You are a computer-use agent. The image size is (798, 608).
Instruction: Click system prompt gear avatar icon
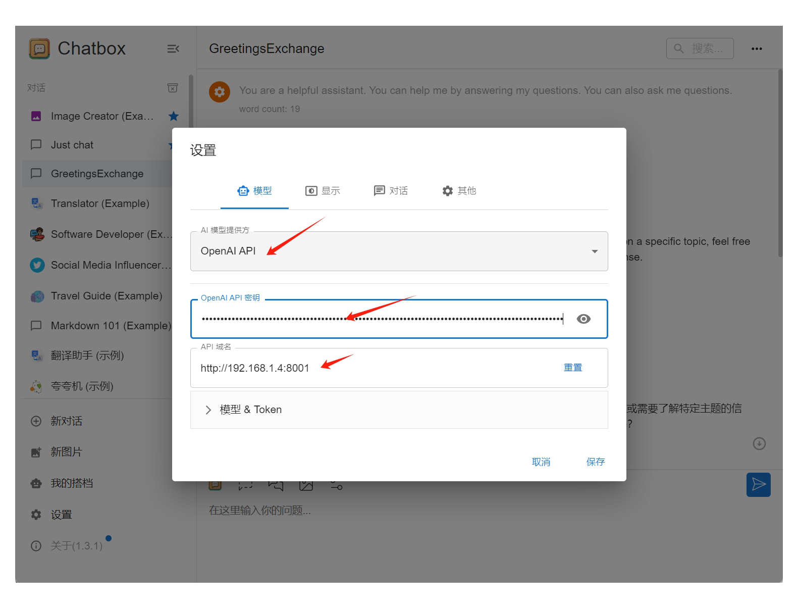(x=220, y=92)
